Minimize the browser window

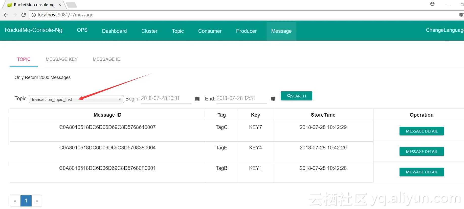point(448,4)
